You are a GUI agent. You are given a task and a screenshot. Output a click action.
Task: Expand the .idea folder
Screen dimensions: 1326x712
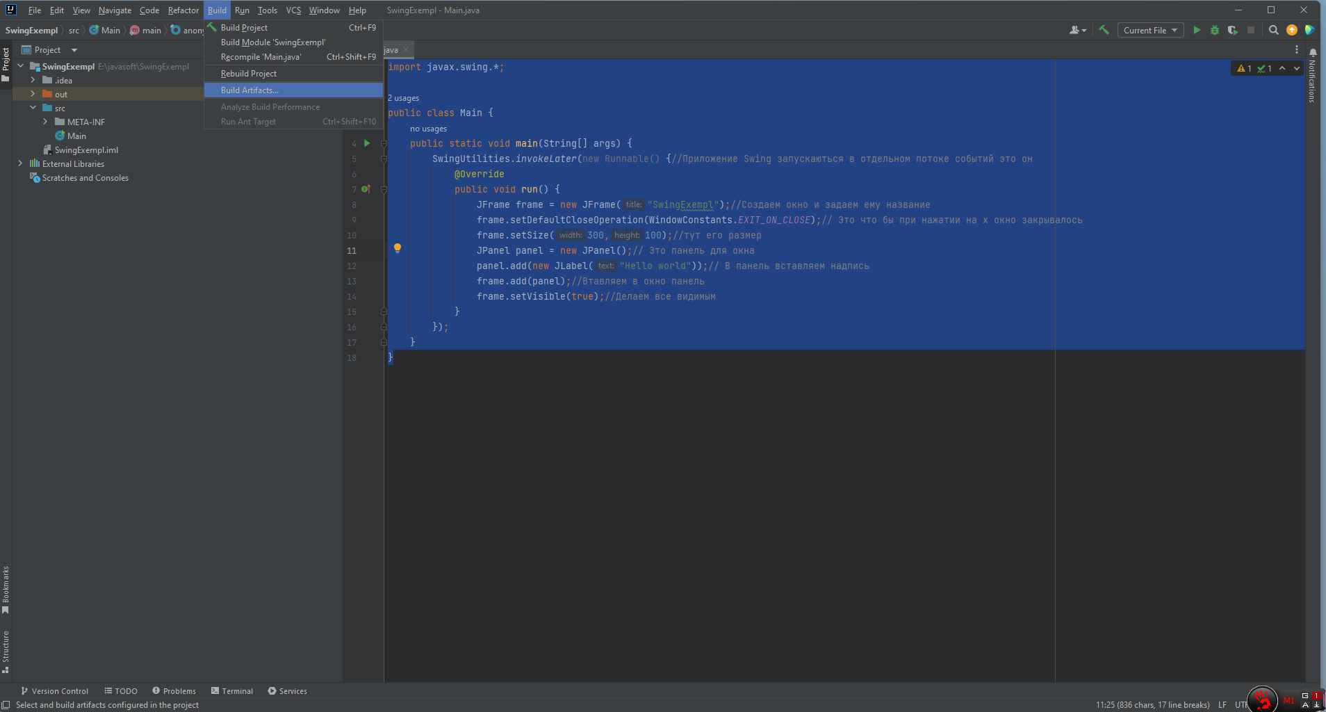(33, 80)
